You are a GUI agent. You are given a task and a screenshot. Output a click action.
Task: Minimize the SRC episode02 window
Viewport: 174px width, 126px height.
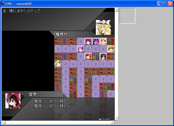[159, 4]
